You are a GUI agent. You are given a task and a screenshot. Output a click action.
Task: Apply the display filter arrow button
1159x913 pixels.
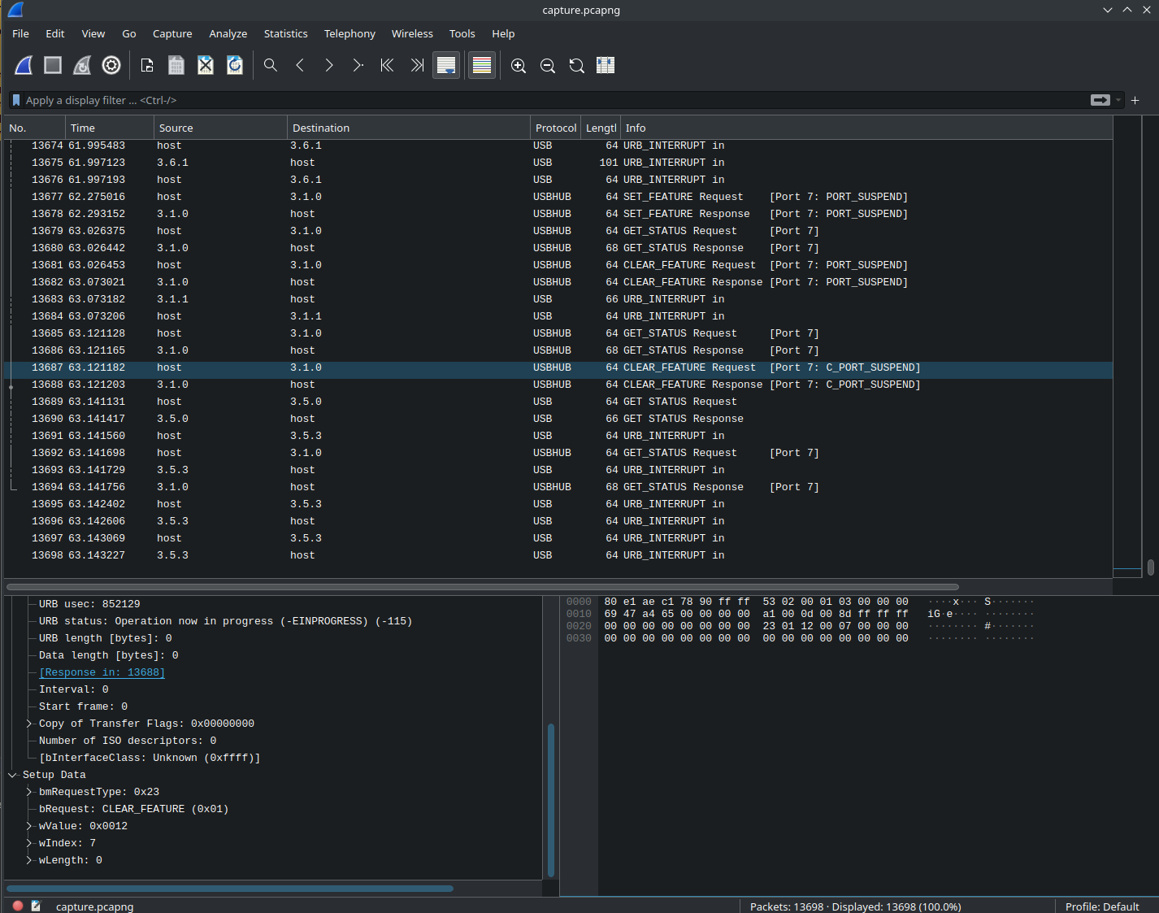click(x=1100, y=100)
